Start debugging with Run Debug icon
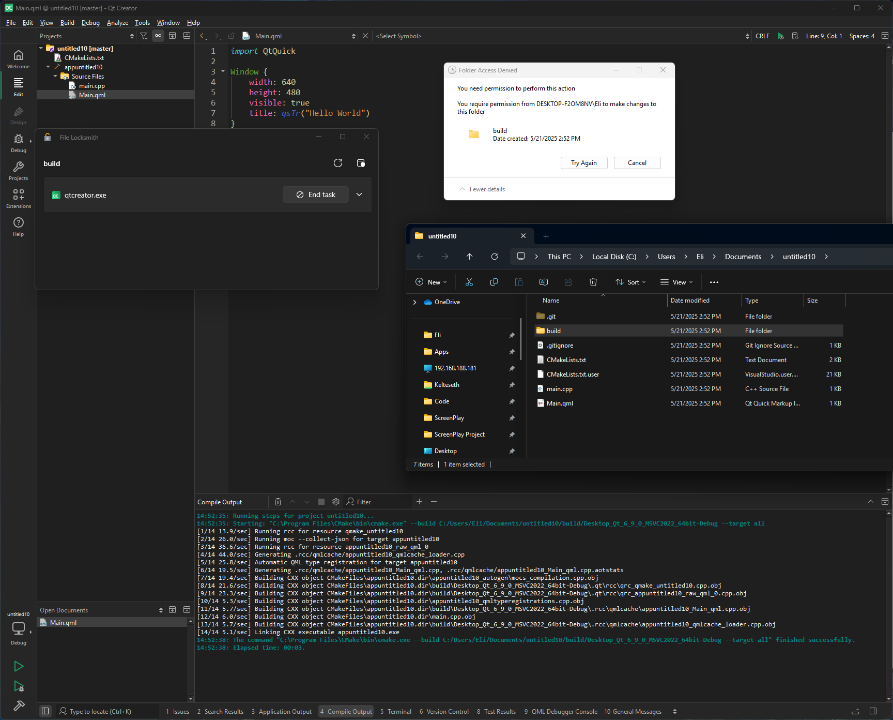 click(19, 686)
